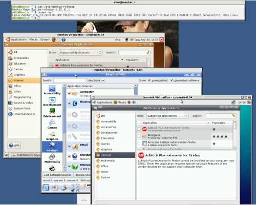The height and width of the screenshot is (205, 256).
Task: Open the Any Suite dropdown
Action: point(96,80)
